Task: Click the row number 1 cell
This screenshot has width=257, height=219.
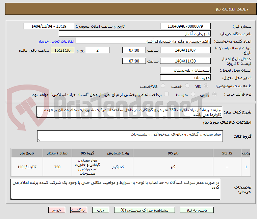Action: point(246,167)
